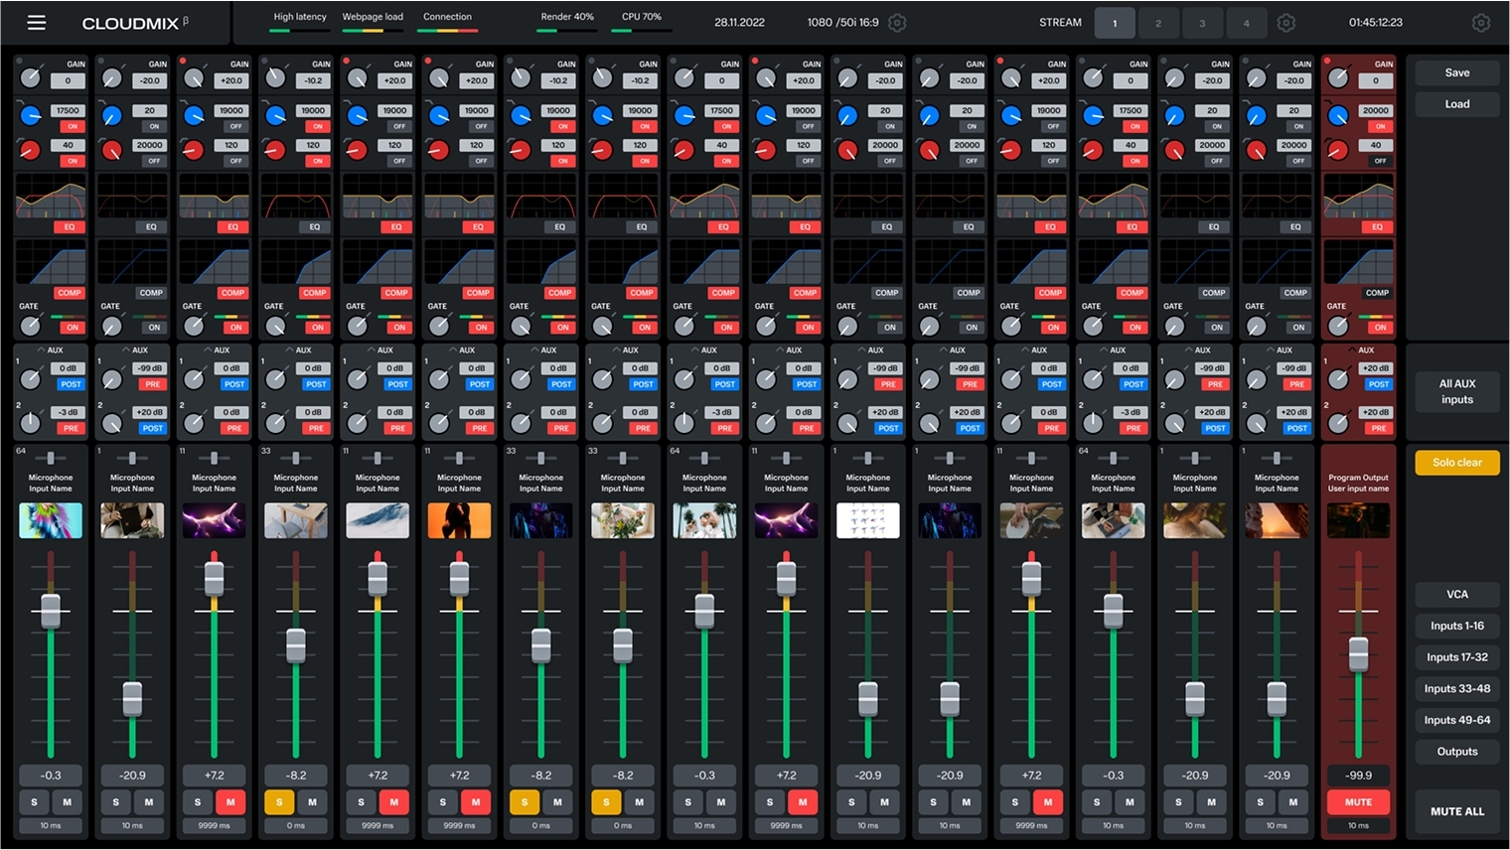Click the Save button
This screenshot has width=1510, height=850.
point(1456,72)
